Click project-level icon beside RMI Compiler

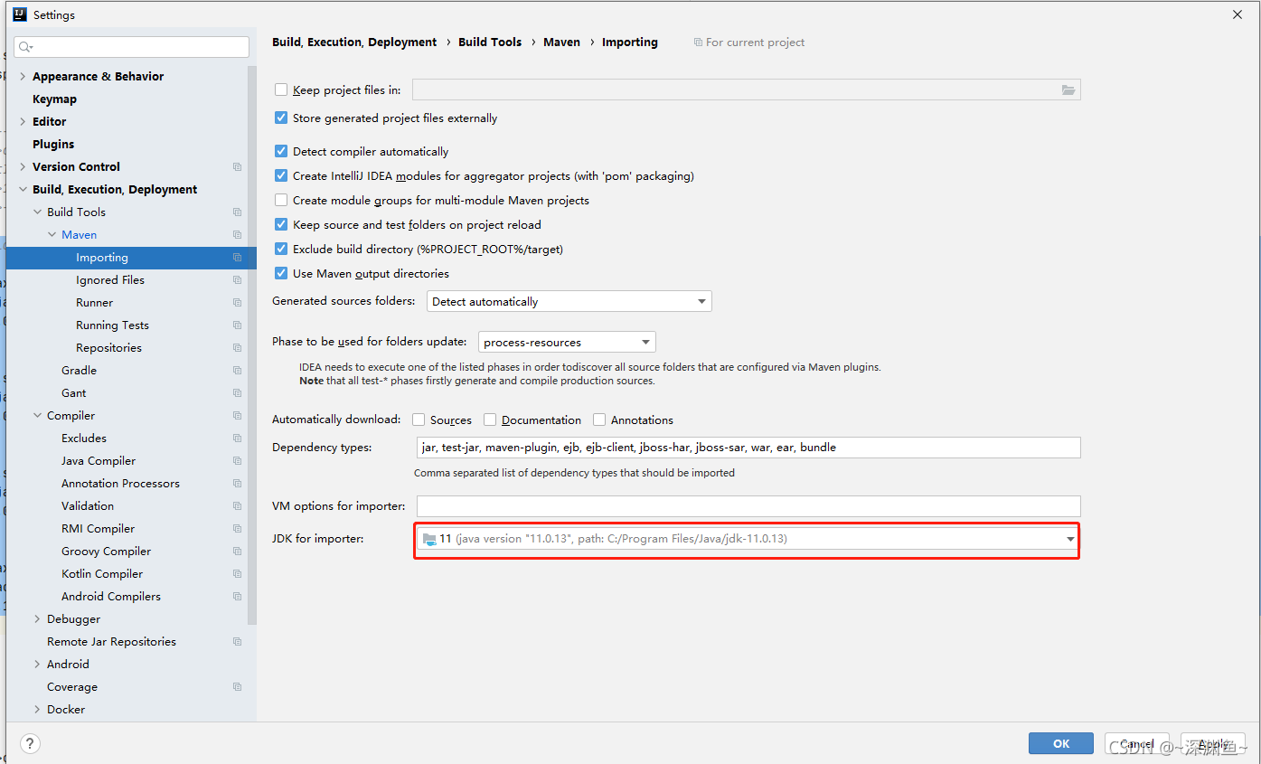[x=237, y=528]
